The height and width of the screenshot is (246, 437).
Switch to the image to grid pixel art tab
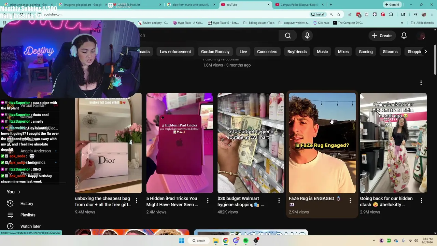[81, 5]
